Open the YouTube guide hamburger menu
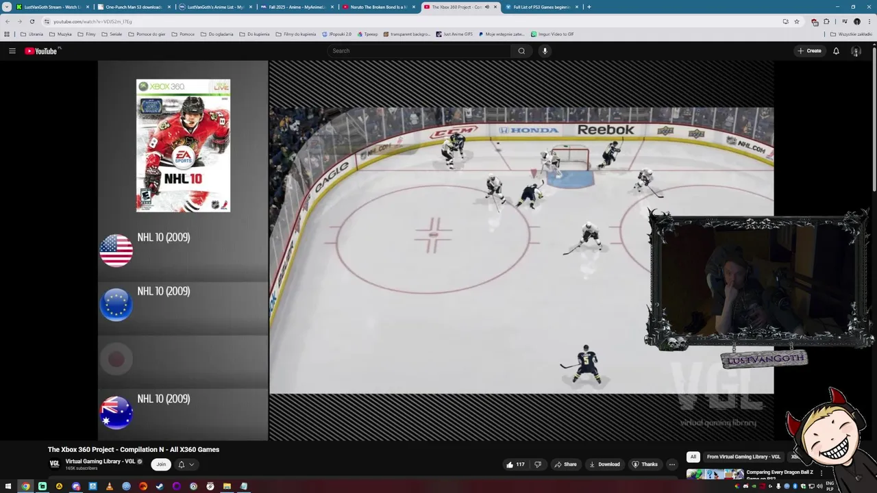Image resolution: width=877 pixels, height=493 pixels. coord(12,51)
